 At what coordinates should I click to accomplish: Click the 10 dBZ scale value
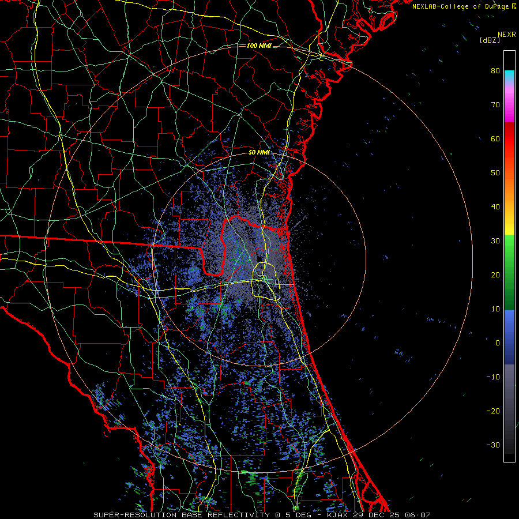pos(495,309)
